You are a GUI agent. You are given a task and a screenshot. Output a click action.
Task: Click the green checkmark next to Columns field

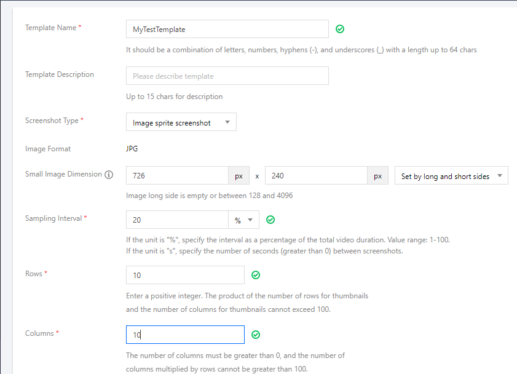point(256,335)
